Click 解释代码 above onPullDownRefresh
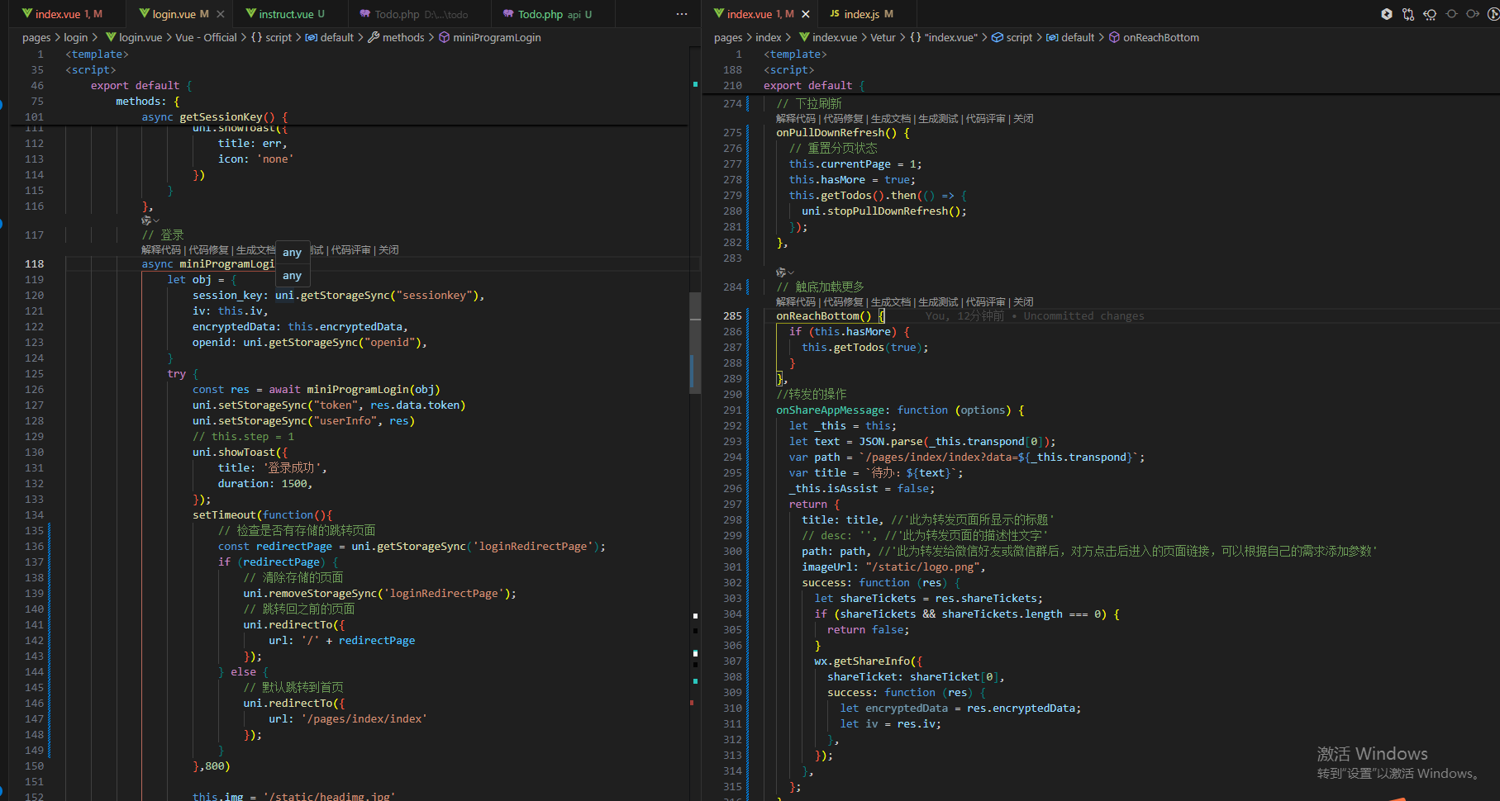Image resolution: width=1500 pixels, height=801 pixels. (796, 119)
